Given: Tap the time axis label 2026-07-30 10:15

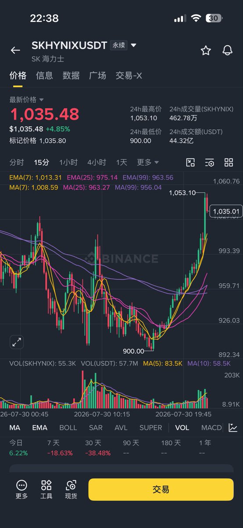Looking at the screenshot, I should (102, 414).
